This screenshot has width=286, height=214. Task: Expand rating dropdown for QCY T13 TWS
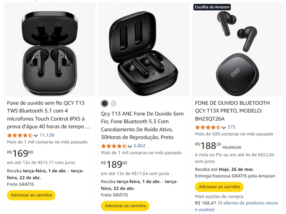point(36,135)
